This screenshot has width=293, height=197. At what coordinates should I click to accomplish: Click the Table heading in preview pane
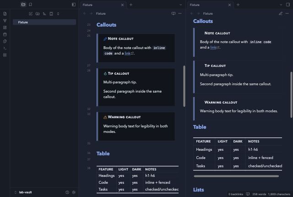(x=200, y=127)
